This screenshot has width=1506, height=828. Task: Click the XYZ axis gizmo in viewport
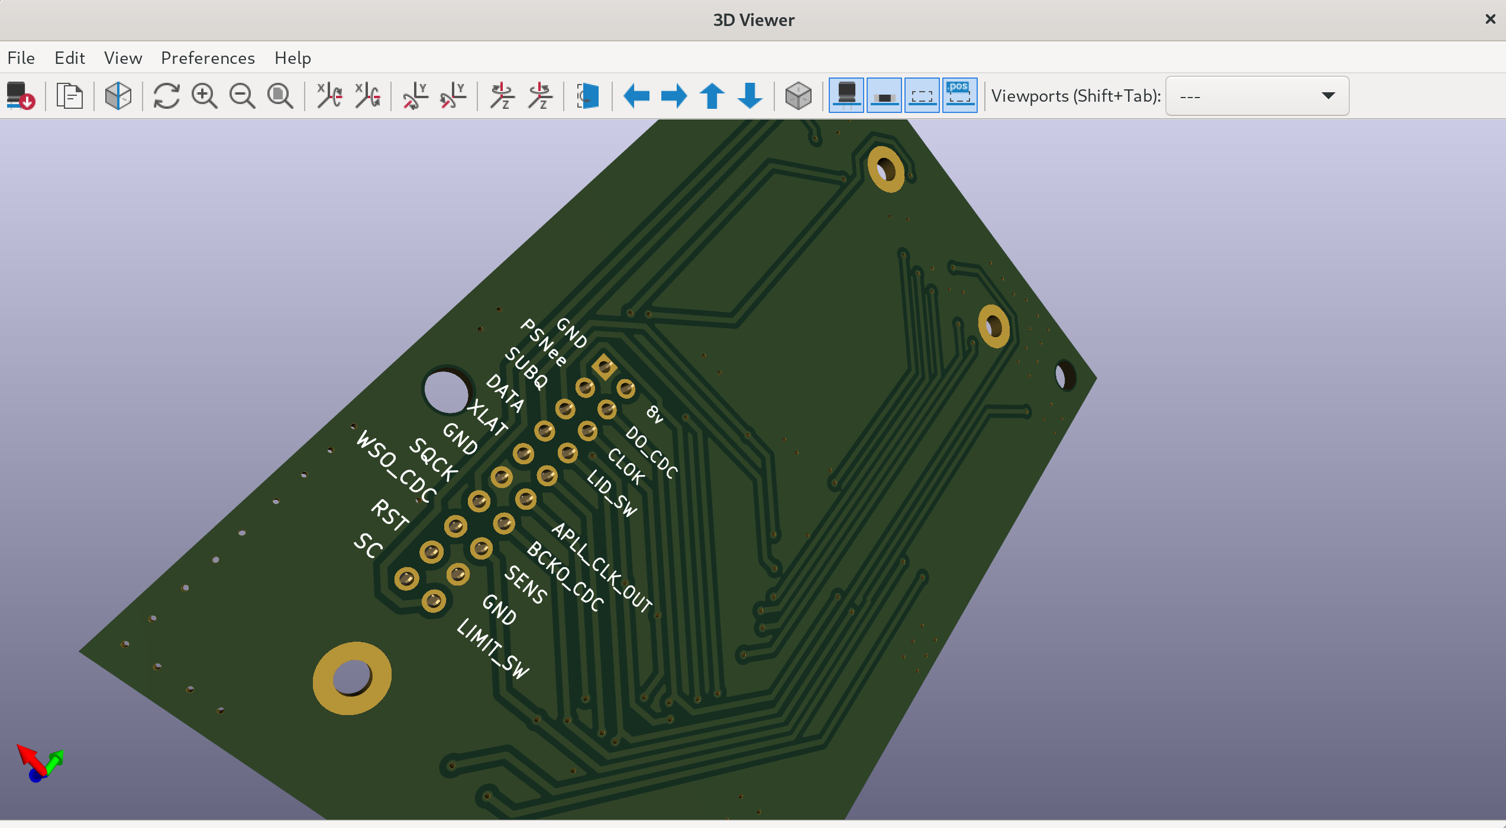[x=40, y=763]
